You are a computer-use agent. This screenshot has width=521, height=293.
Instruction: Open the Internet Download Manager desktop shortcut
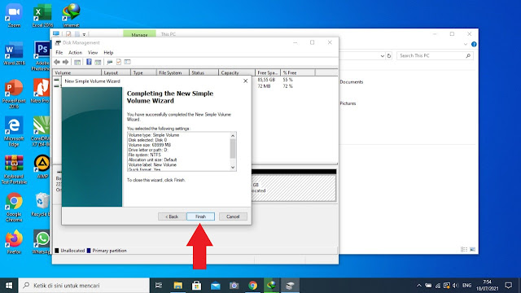click(71, 15)
